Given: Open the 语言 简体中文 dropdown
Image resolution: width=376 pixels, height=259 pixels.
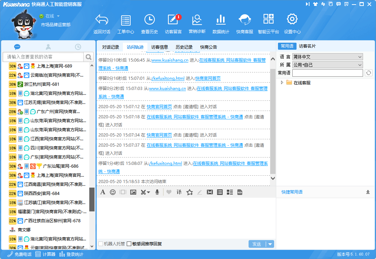Looking at the screenshot, I should pyautogui.click(x=327, y=57).
